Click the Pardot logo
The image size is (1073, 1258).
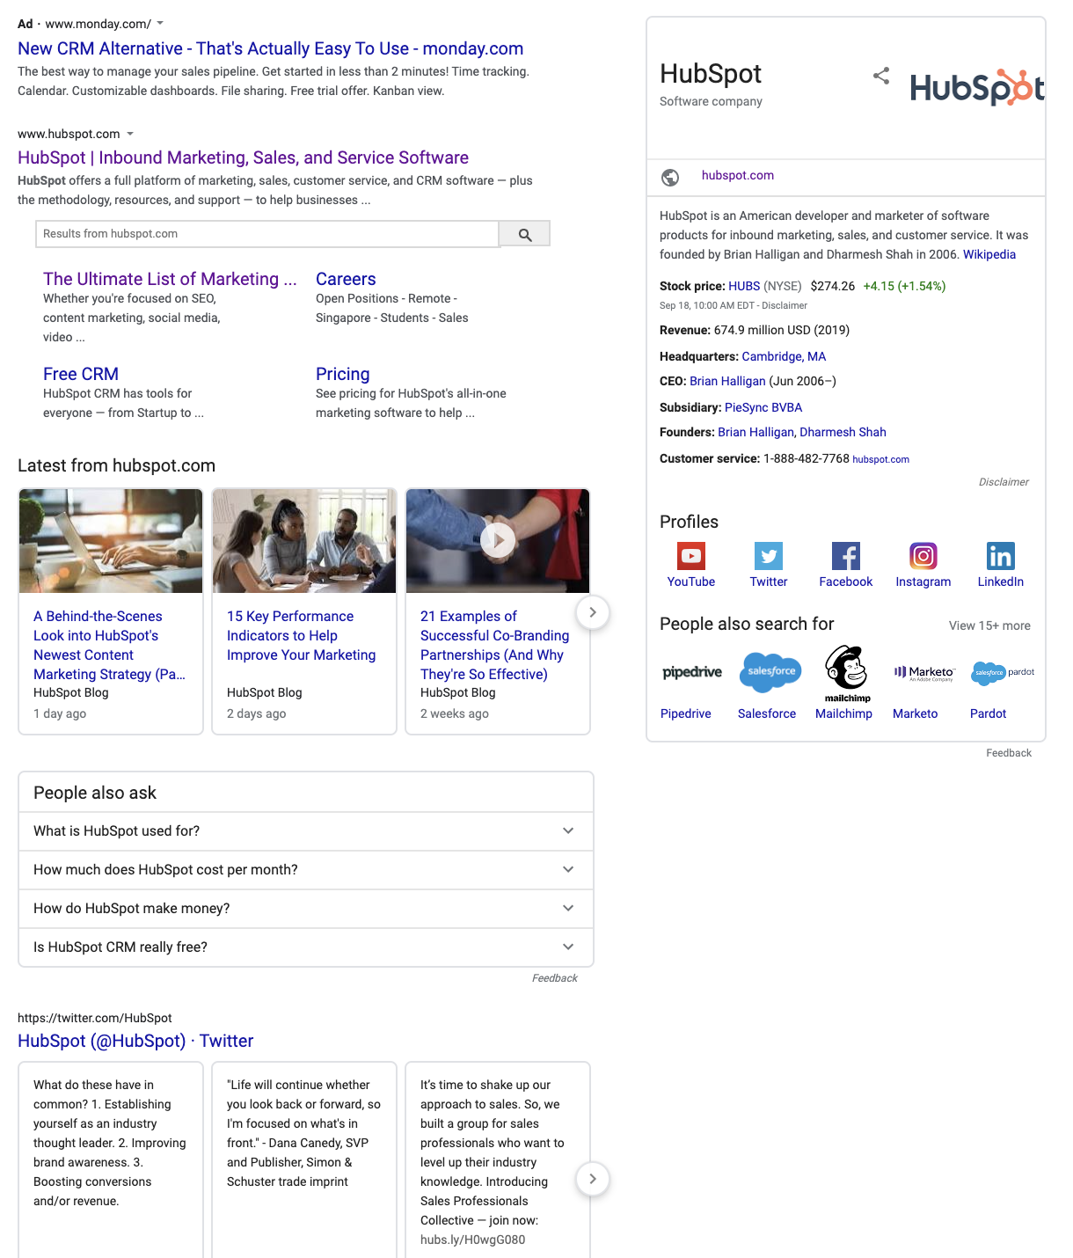[1003, 673]
